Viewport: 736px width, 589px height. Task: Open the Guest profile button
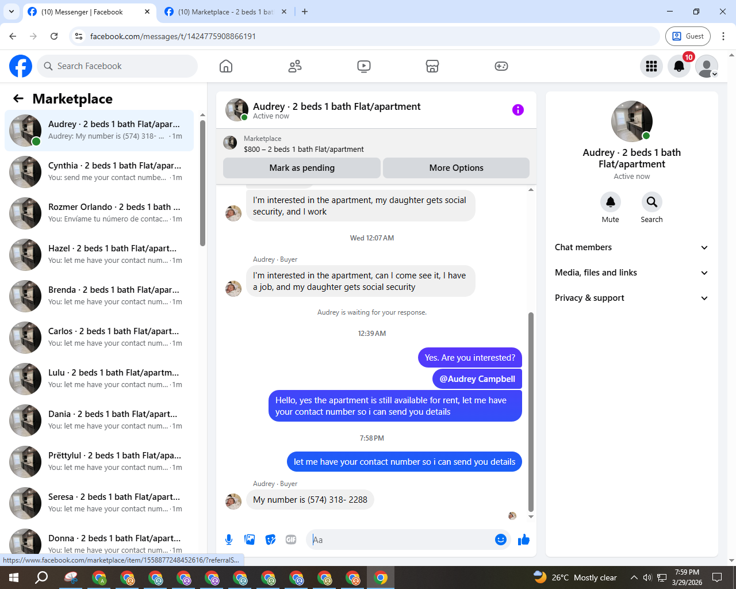(688, 36)
